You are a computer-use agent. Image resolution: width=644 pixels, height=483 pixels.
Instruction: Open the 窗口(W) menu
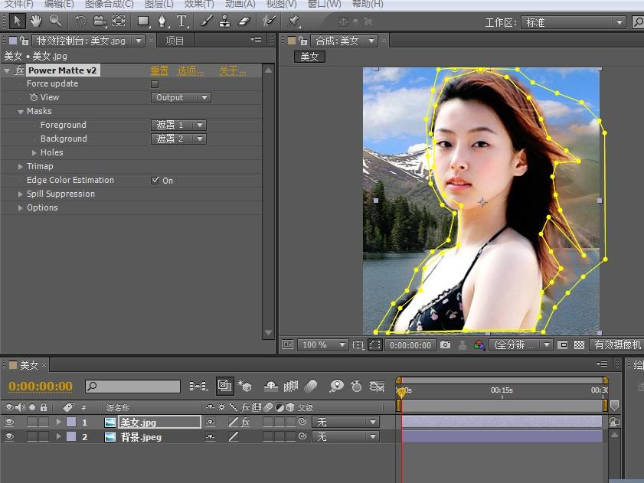click(x=324, y=4)
